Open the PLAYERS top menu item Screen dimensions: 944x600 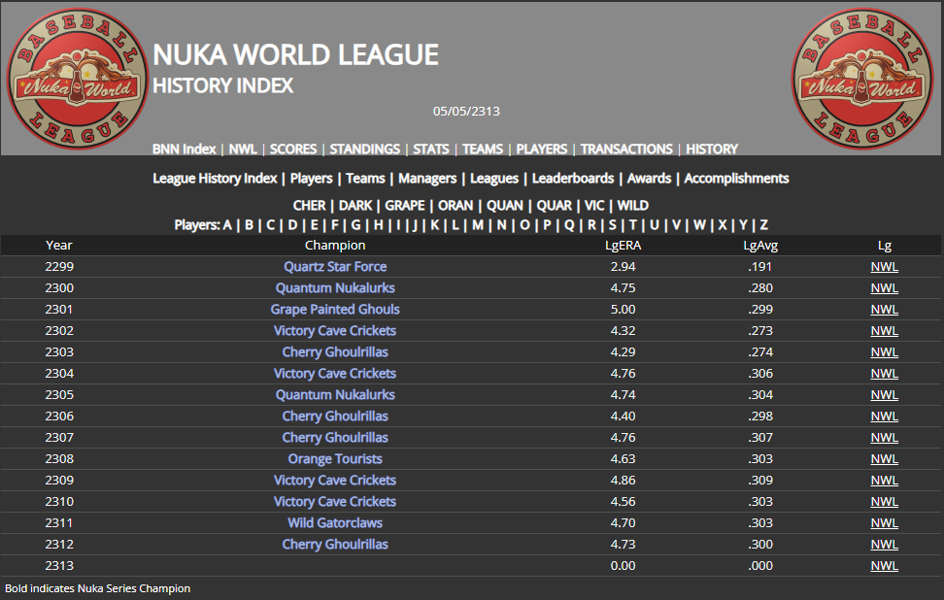click(541, 150)
